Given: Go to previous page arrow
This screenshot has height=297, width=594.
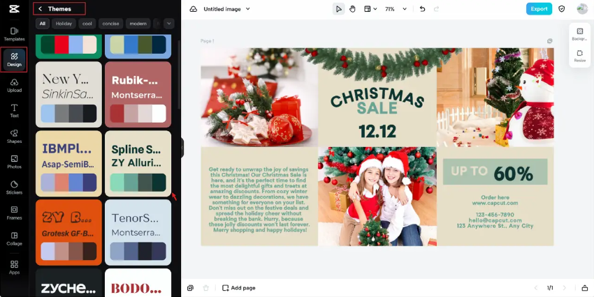Looking at the screenshot, I should click(536, 288).
